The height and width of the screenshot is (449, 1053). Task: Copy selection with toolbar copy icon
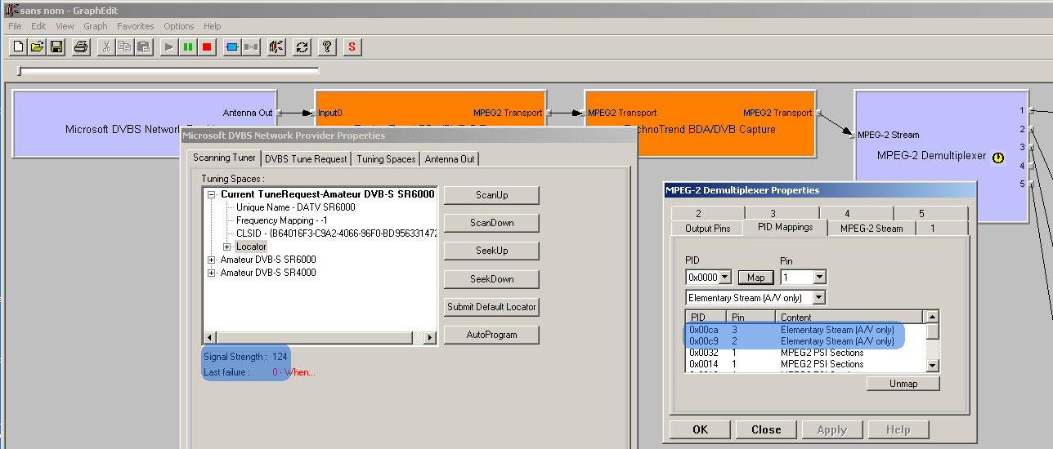(124, 47)
